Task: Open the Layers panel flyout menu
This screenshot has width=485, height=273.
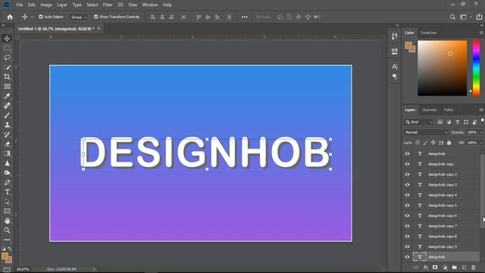Action: click(x=481, y=110)
